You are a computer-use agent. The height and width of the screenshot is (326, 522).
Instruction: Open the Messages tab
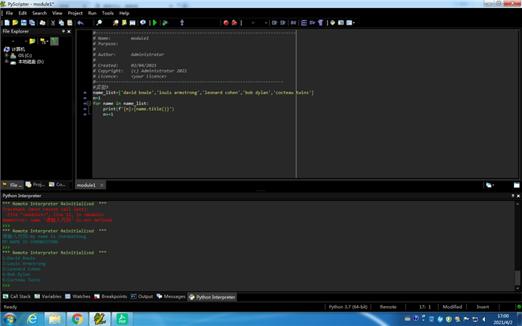171,296
